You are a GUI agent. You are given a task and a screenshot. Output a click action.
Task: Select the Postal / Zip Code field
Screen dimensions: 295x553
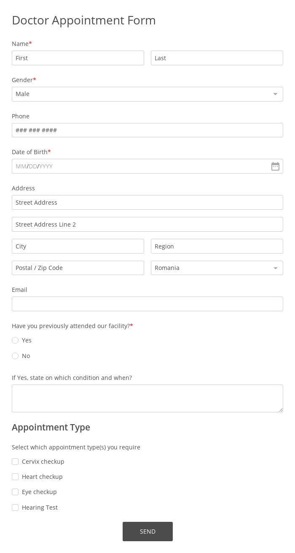(78, 268)
